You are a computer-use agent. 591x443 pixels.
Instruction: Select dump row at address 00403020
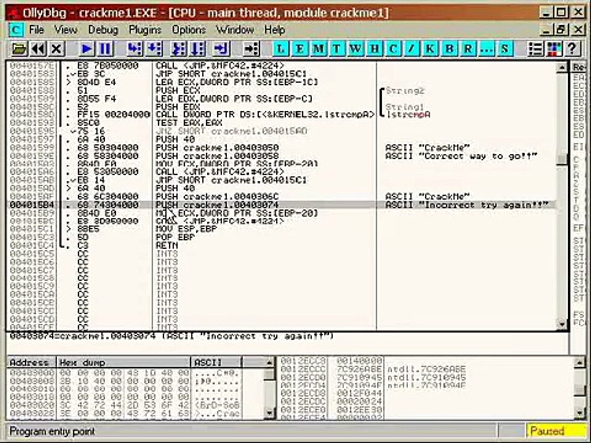pyautogui.click(x=124, y=405)
